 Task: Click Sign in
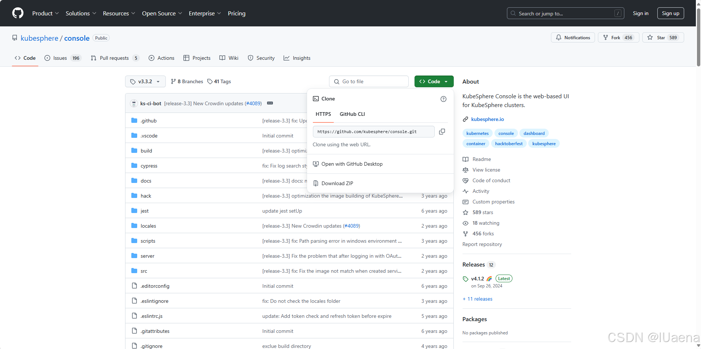[640, 13]
